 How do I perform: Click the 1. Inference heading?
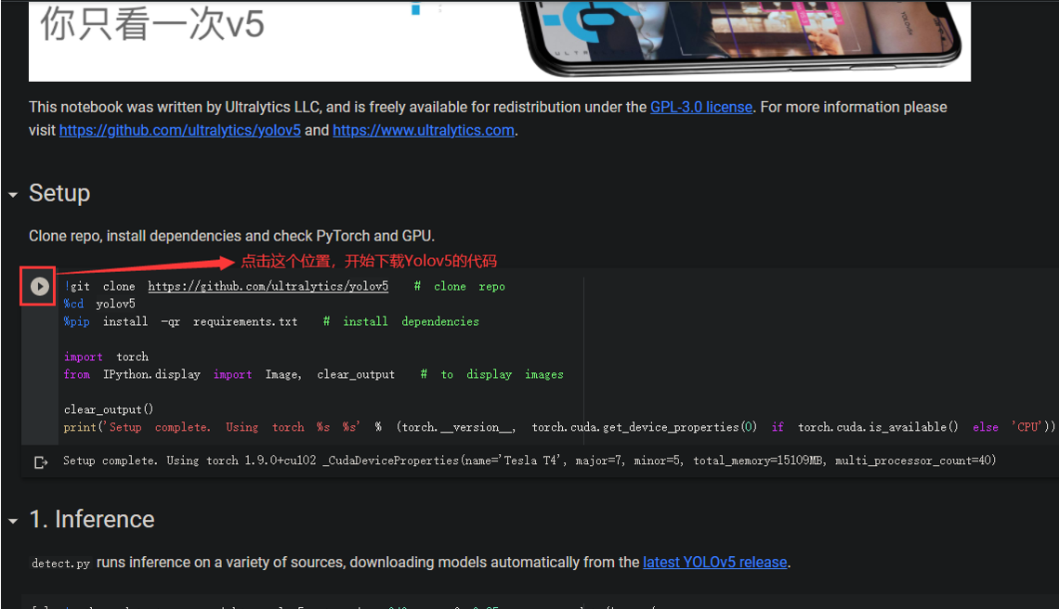[x=92, y=519]
